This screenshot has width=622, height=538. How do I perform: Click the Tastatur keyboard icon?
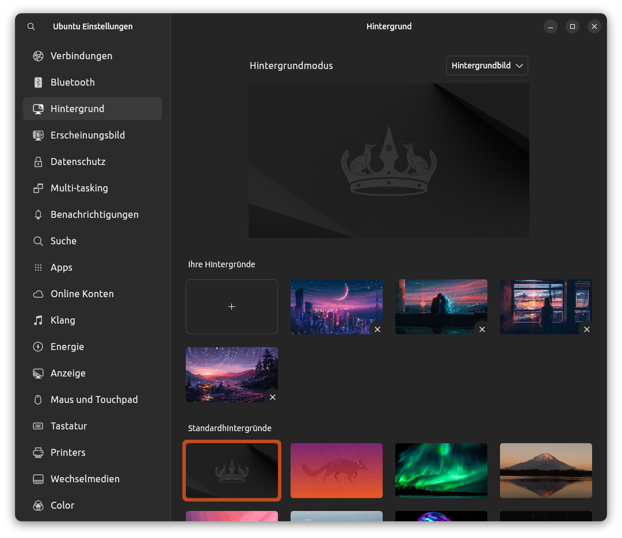[38, 426]
